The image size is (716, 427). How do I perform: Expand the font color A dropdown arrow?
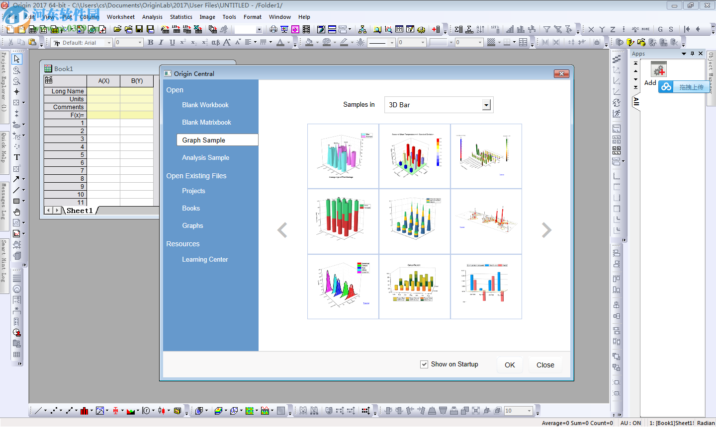pos(288,43)
